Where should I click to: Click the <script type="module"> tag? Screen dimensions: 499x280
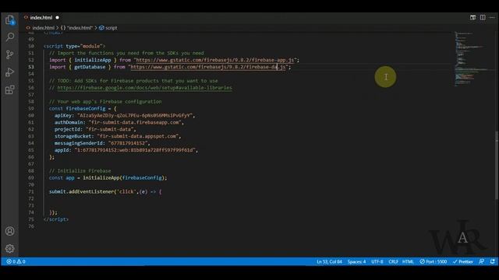(x=74, y=46)
